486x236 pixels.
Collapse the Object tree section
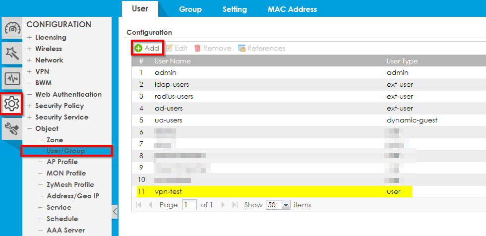click(x=30, y=128)
